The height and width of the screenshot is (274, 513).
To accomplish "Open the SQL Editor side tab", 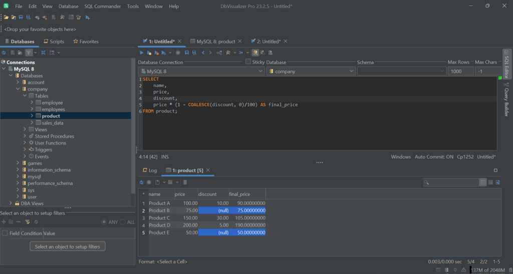I will pos(507,64).
